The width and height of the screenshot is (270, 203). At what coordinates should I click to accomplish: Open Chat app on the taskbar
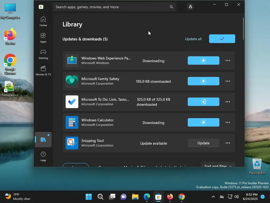(x=123, y=197)
